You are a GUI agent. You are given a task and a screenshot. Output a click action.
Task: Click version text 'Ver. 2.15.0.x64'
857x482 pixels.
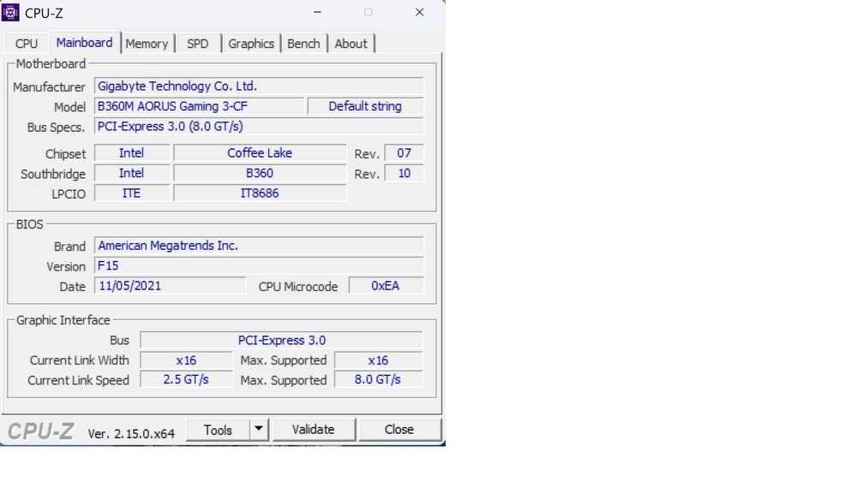pyautogui.click(x=131, y=433)
